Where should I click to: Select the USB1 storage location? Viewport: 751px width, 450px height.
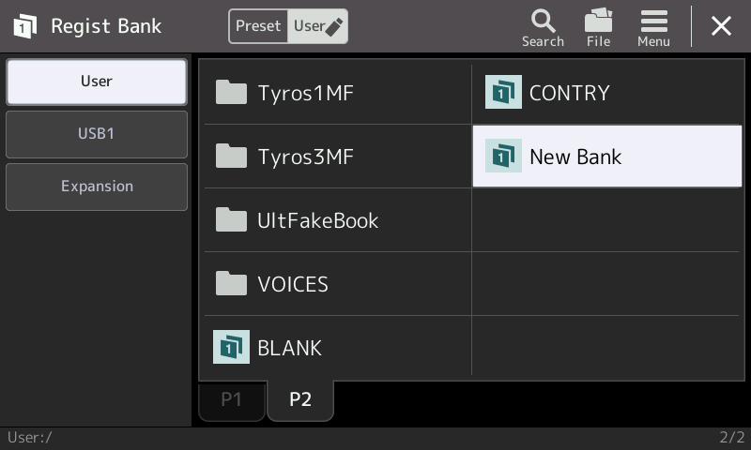pyautogui.click(x=97, y=134)
